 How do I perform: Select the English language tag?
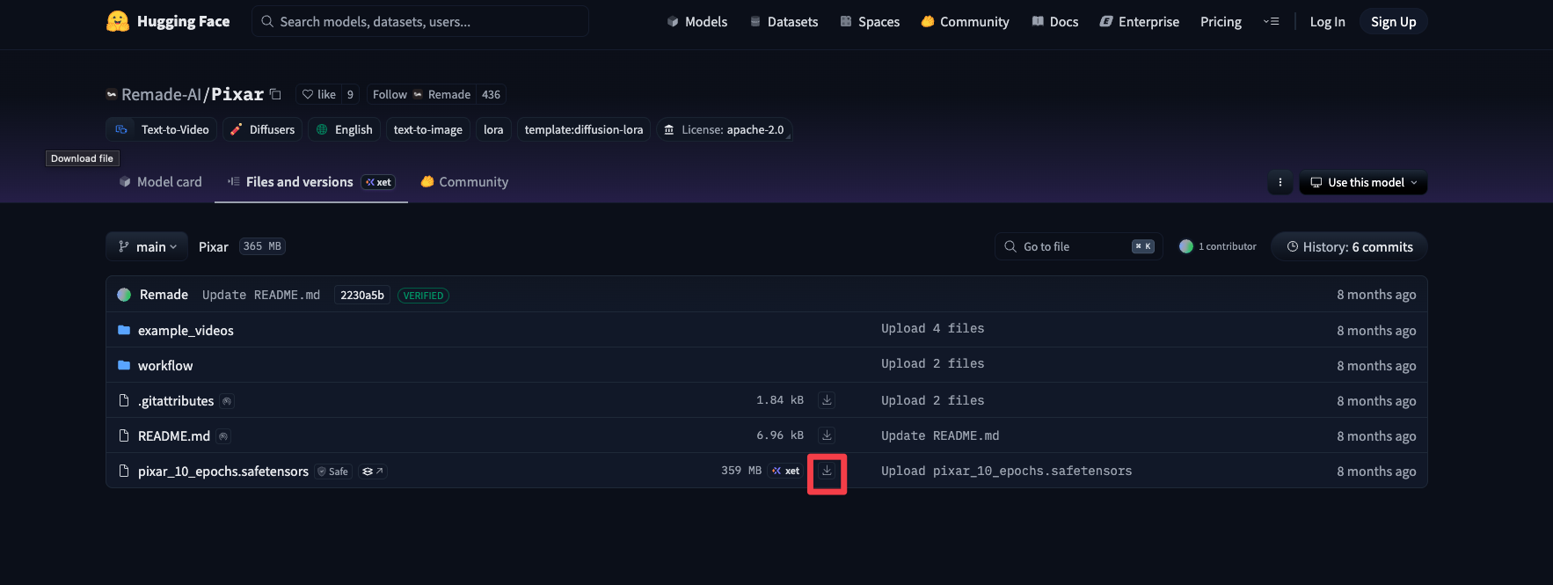[x=344, y=129]
